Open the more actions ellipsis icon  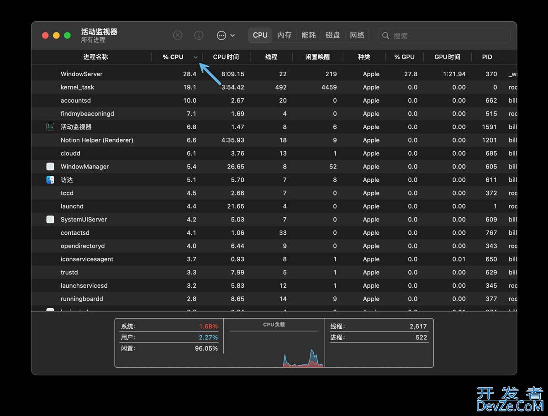click(221, 35)
